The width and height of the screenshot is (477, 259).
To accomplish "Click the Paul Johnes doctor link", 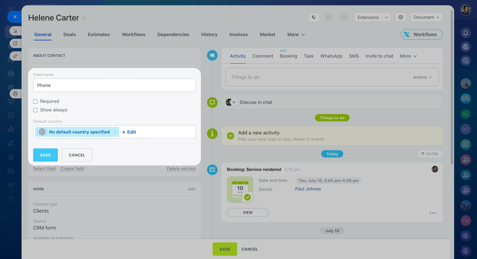I will click(308, 189).
